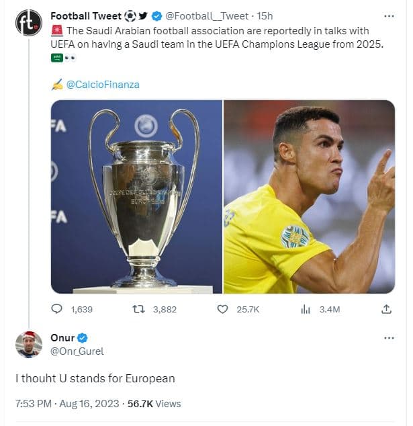Open more options on Football Tweet post
Image resolution: width=413 pixels, height=426 pixels.
pyautogui.click(x=389, y=16)
